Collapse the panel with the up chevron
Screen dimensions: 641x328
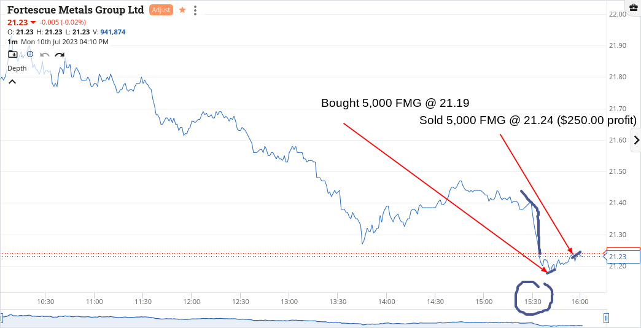pyautogui.click(x=12, y=82)
